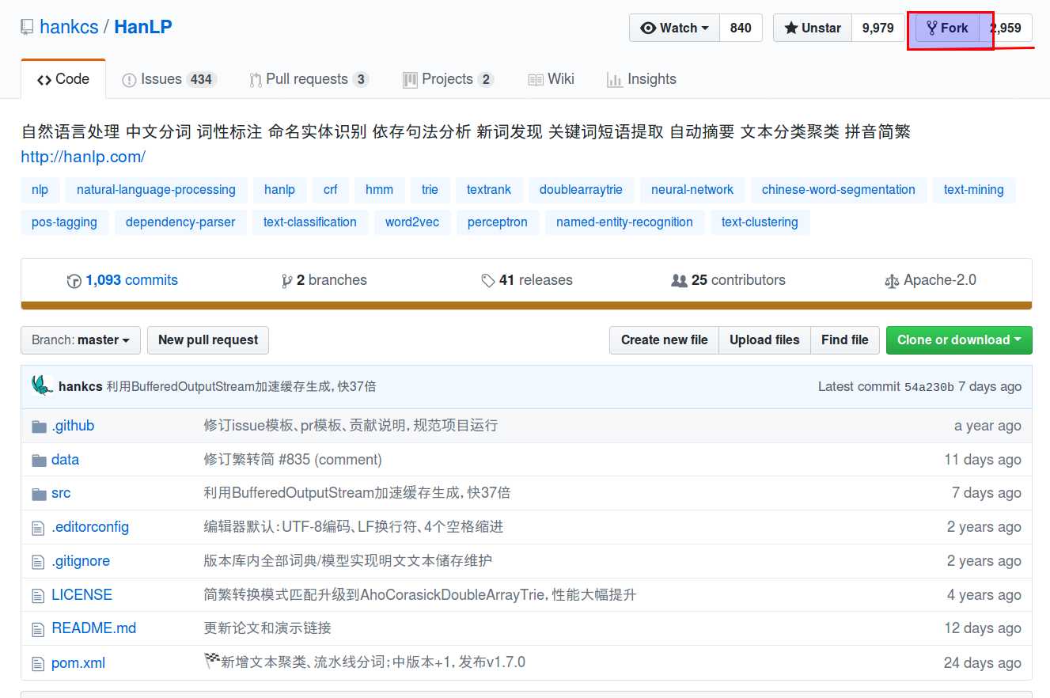Select the perceptron topic tag
This screenshot has height=698, width=1050.
(498, 222)
